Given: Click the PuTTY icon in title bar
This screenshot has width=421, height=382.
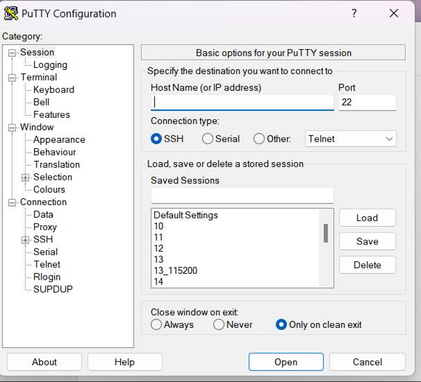Looking at the screenshot, I should 11,13.
